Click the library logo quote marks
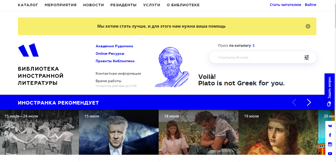 point(28,50)
